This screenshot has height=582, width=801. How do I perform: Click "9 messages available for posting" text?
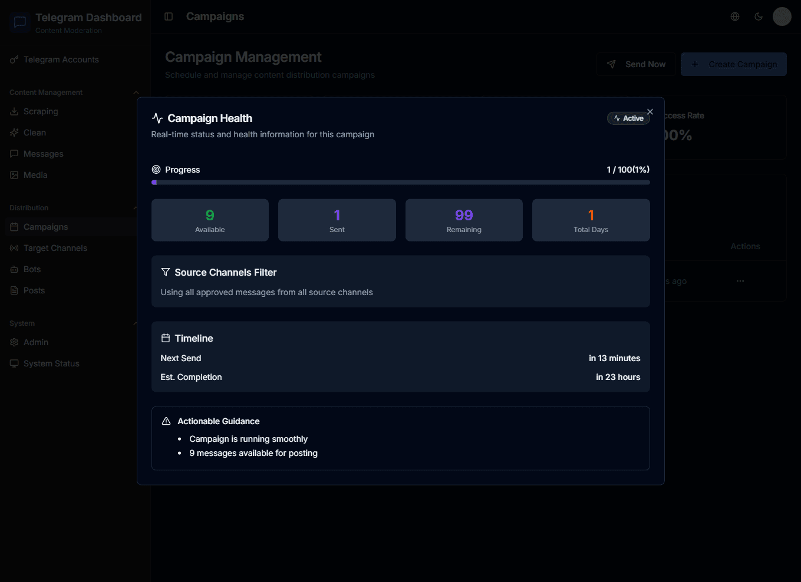coord(253,453)
